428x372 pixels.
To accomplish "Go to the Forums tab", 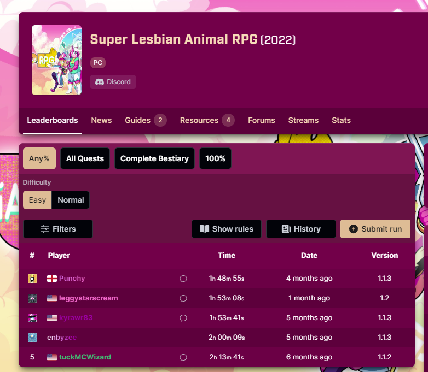I will tap(261, 120).
